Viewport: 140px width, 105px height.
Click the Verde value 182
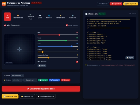tap(77, 38)
